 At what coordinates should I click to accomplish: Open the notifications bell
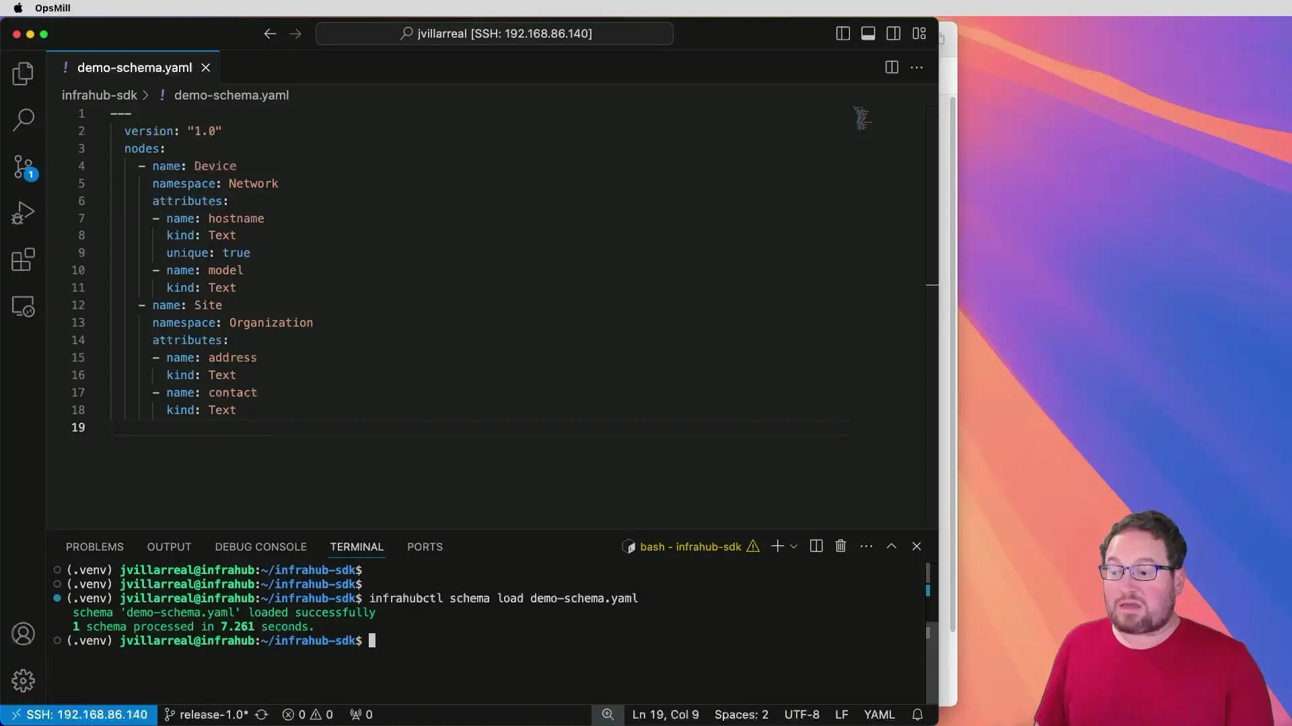point(917,715)
